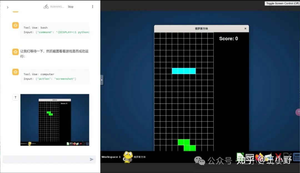The image size is (300, 173).
Task: Stop the running agent
Action: [71, 7]
